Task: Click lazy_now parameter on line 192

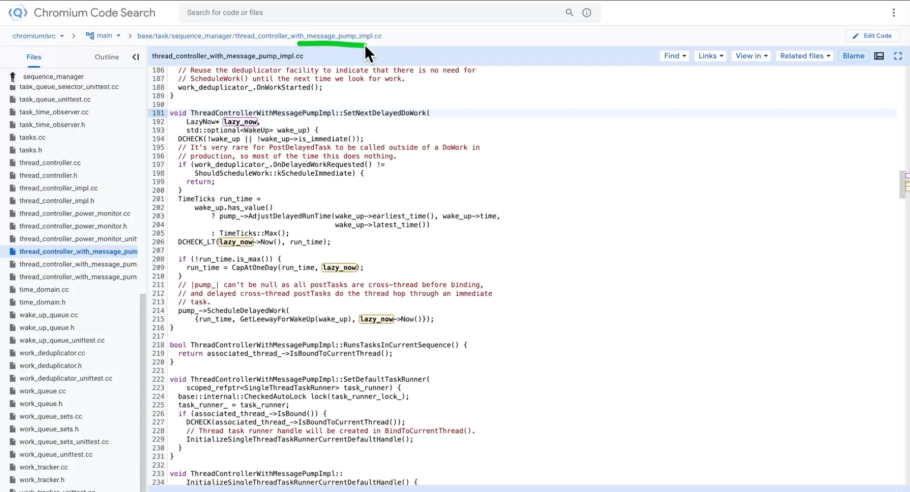Action: pos(240,122)
